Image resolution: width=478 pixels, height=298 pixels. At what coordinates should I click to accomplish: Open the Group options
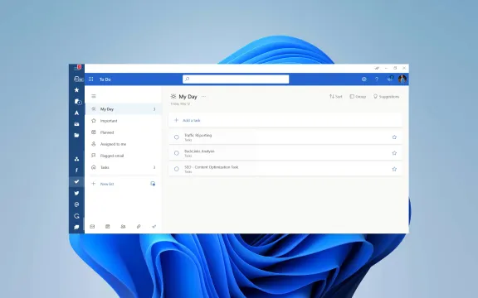tap(358, 97)
